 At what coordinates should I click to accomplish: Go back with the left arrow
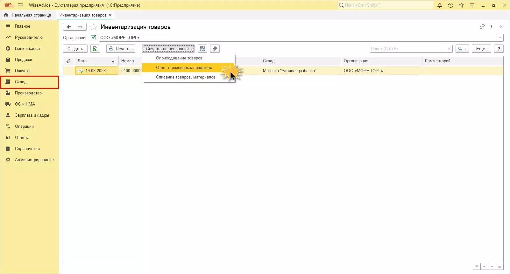click(69, 27)
